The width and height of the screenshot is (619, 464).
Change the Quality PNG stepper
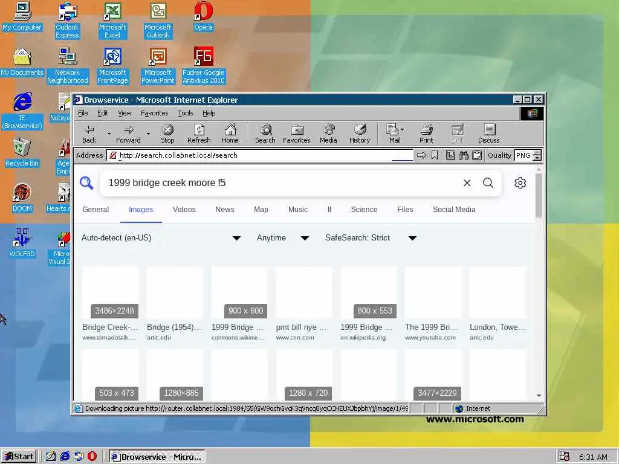537,155
